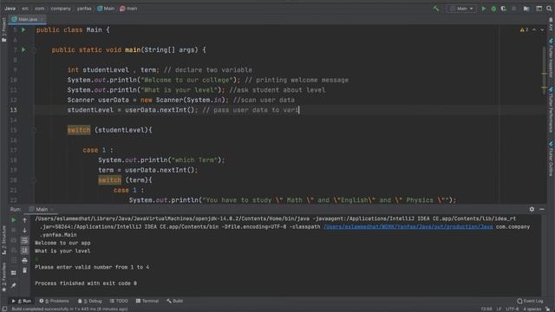The width and height of the screenshot is (555, 312).
Task: Click the main method breadcrumb
Action: click(128, 9)
